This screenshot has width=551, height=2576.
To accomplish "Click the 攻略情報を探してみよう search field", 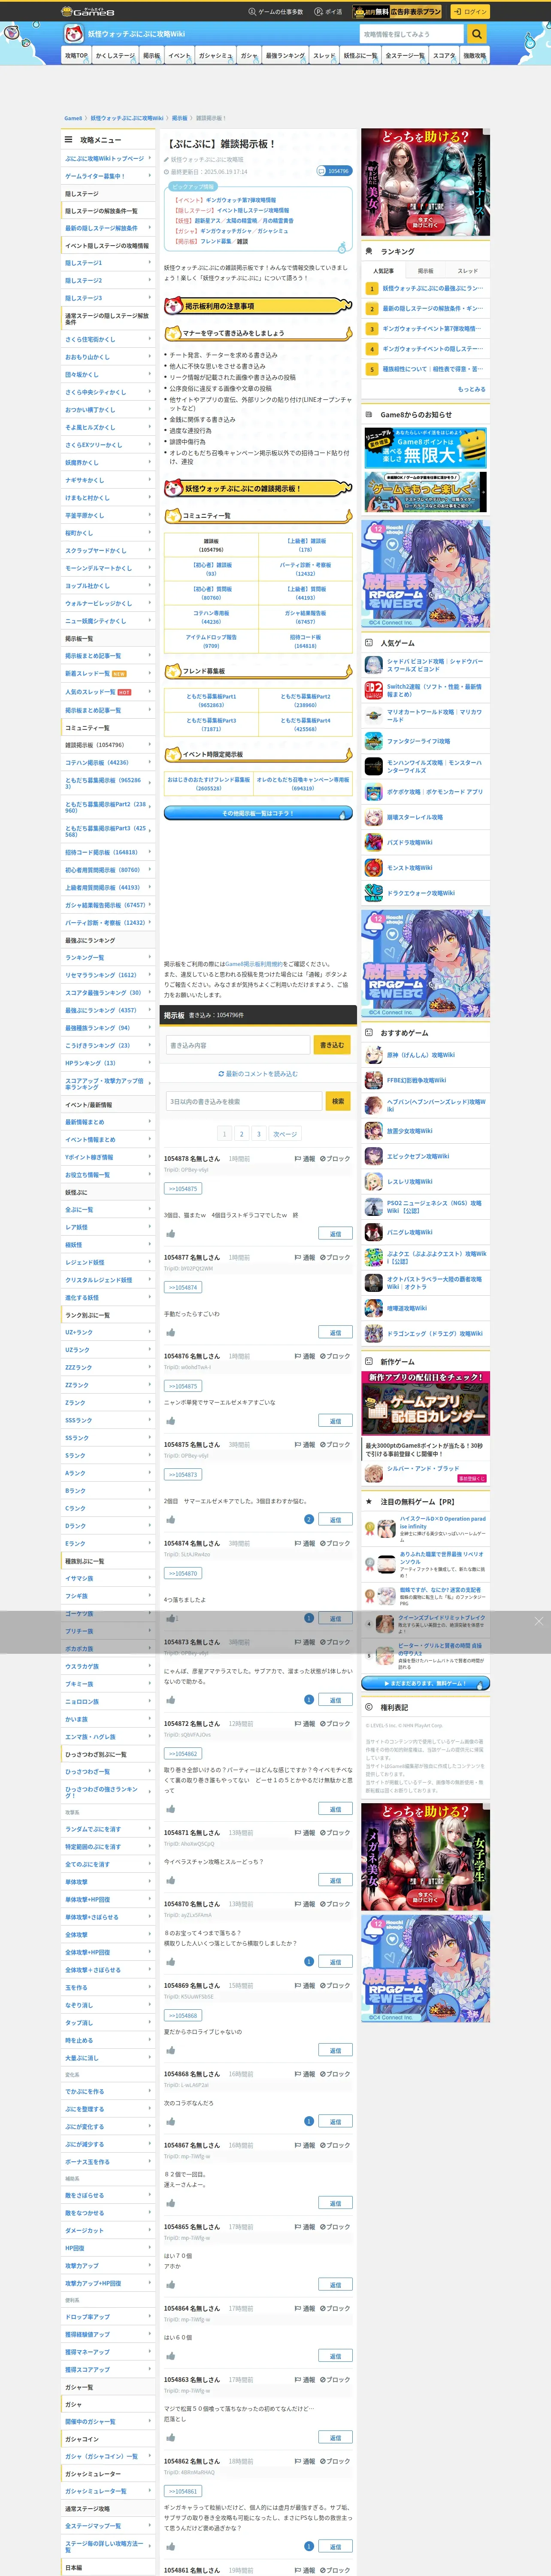I will 412,34.
